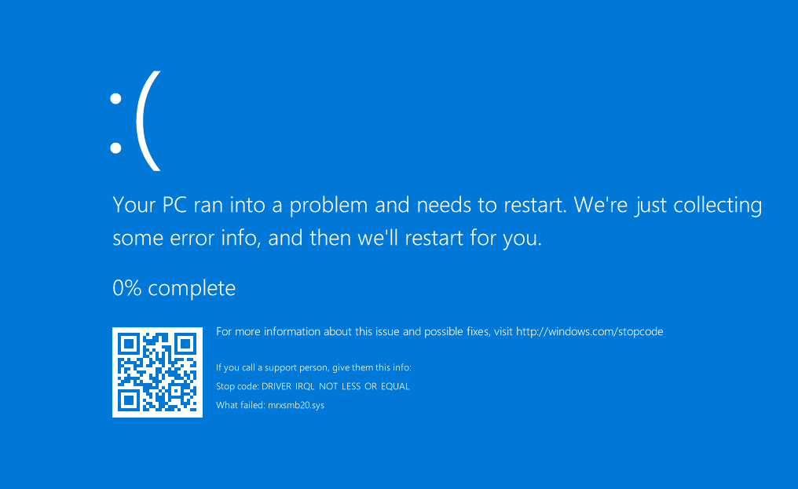Click the QR code's bottom-left finder square
This screenshot has height=489, width=798.
point(129,400)
